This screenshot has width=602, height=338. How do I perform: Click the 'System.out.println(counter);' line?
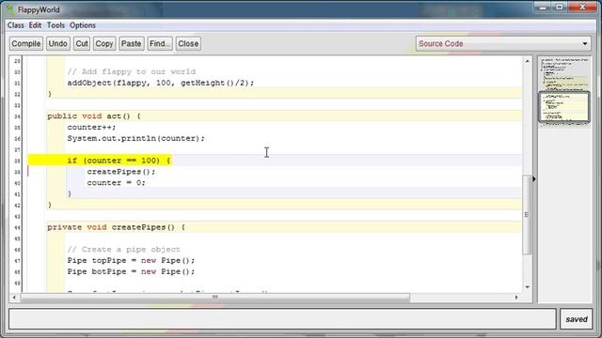coord(135,138)
